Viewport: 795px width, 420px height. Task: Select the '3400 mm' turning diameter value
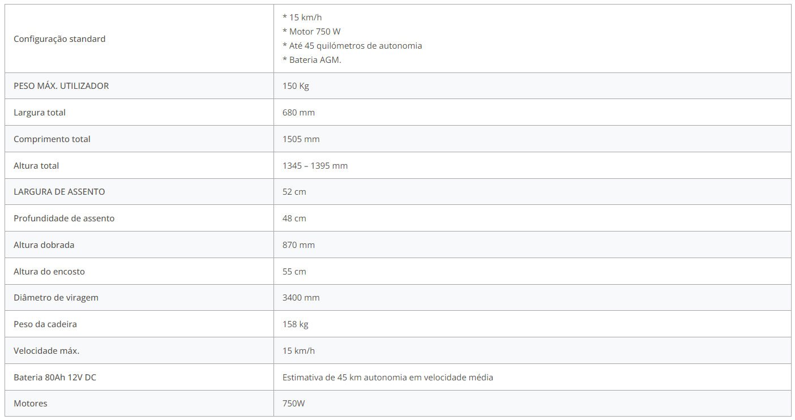coord(301,298)
